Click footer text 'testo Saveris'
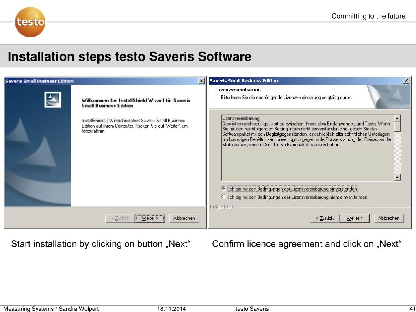416x312 pixels. 252,309
